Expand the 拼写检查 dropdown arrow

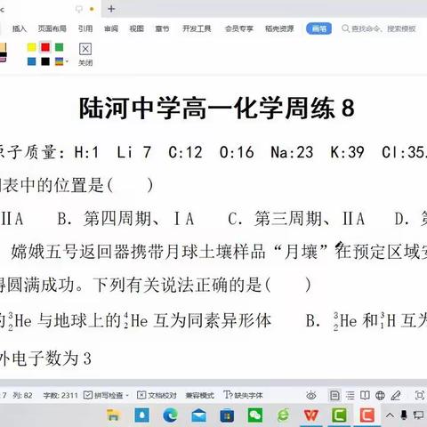tap(127, 396)
